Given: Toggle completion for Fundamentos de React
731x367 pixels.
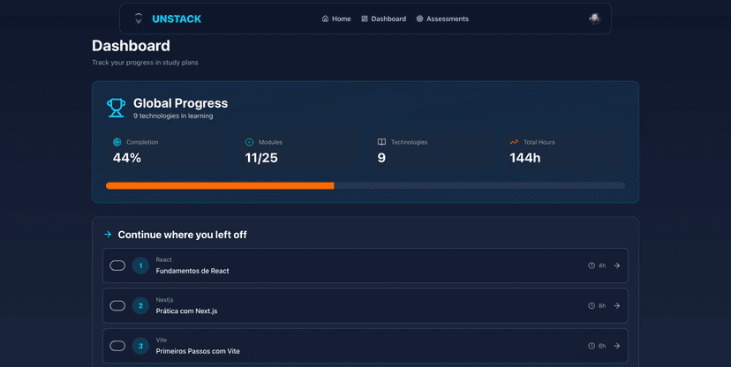Looking at the screenshot, I should 117,266.
